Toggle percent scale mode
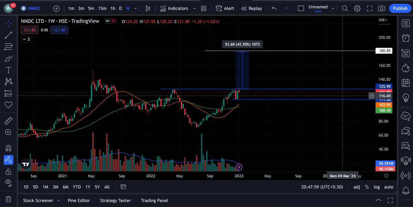 (x=367, y=187)
